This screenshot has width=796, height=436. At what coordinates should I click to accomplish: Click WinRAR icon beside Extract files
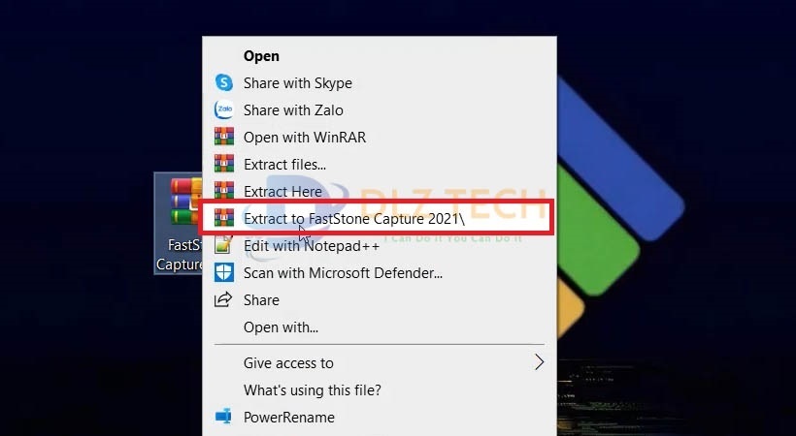224,165
